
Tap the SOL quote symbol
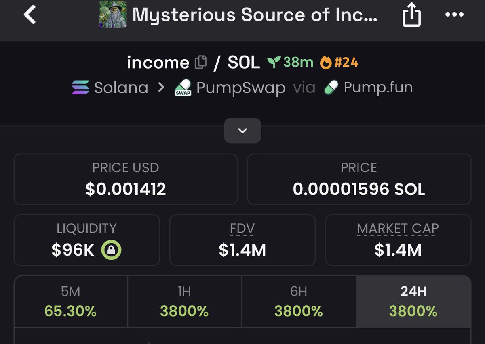(x=244, y=63)
